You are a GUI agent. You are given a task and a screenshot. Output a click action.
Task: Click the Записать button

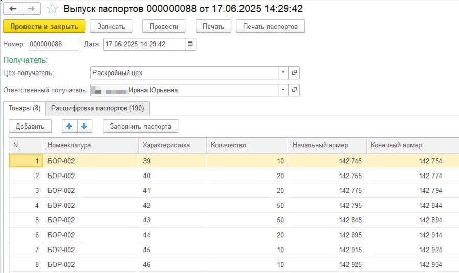(111, 26)
